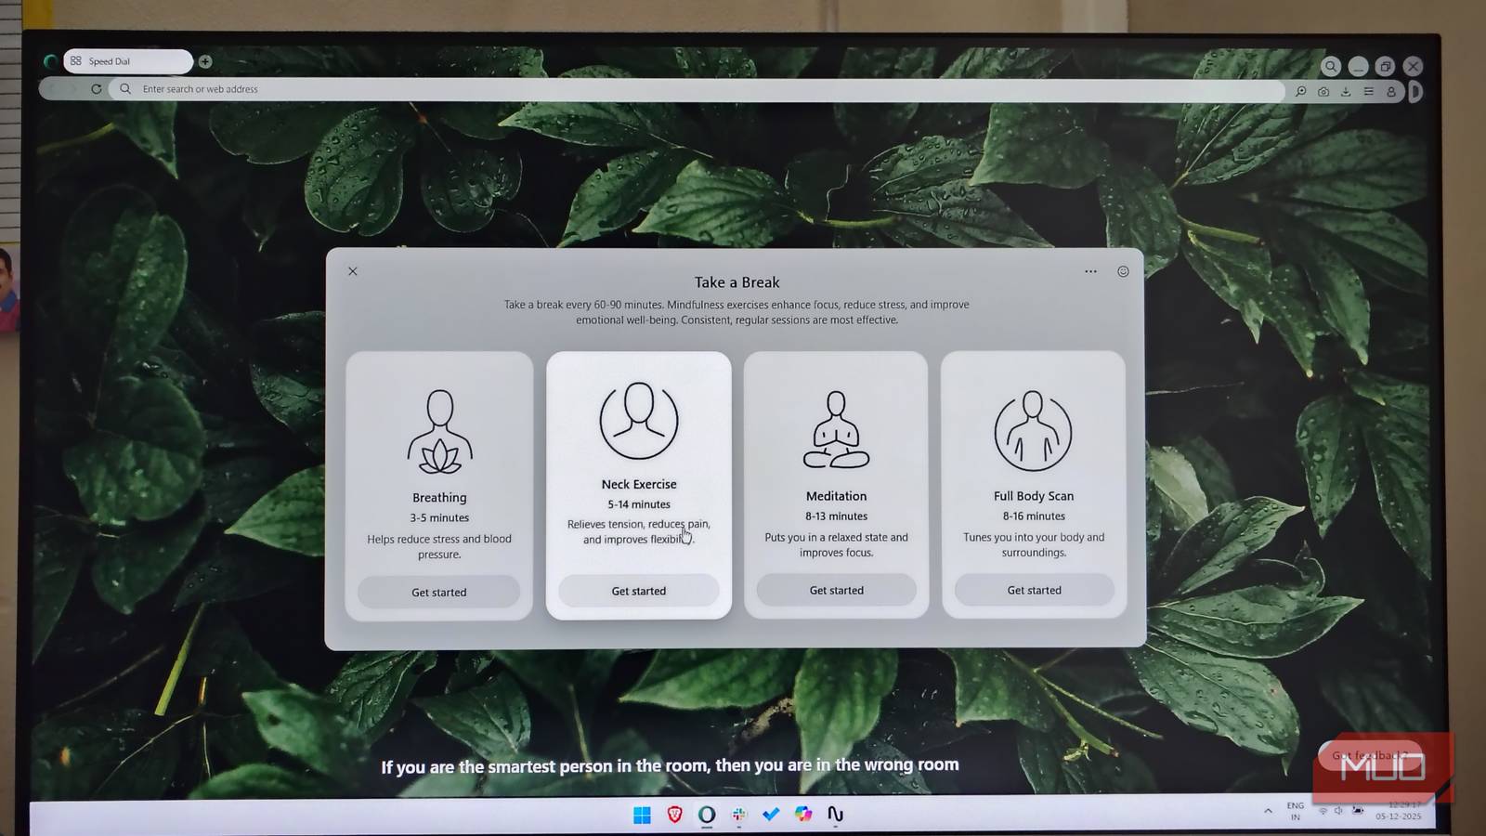The image size is (1486, 836).
Task: Start the Full Body Scan session
Action: coord(1034,590)
